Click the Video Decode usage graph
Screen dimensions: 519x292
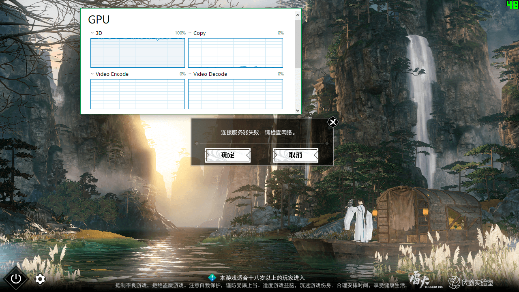(235, 94)
